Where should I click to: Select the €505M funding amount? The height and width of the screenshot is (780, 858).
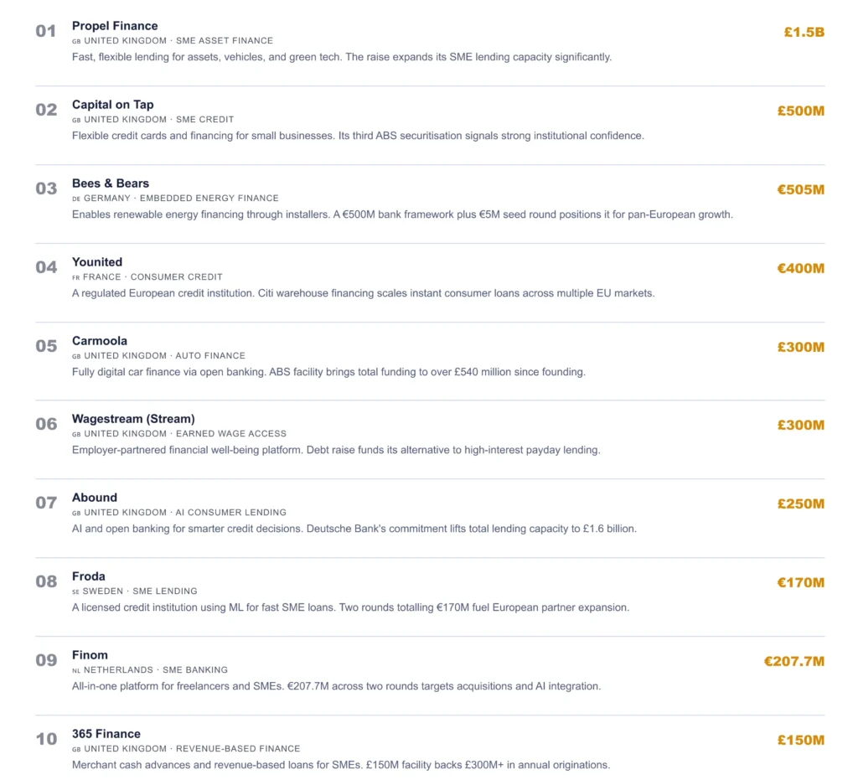(x=800, y=189)
